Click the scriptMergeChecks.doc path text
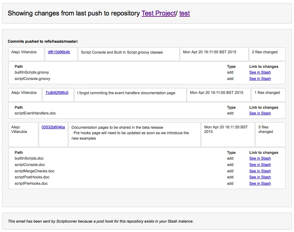 point(35,171)
